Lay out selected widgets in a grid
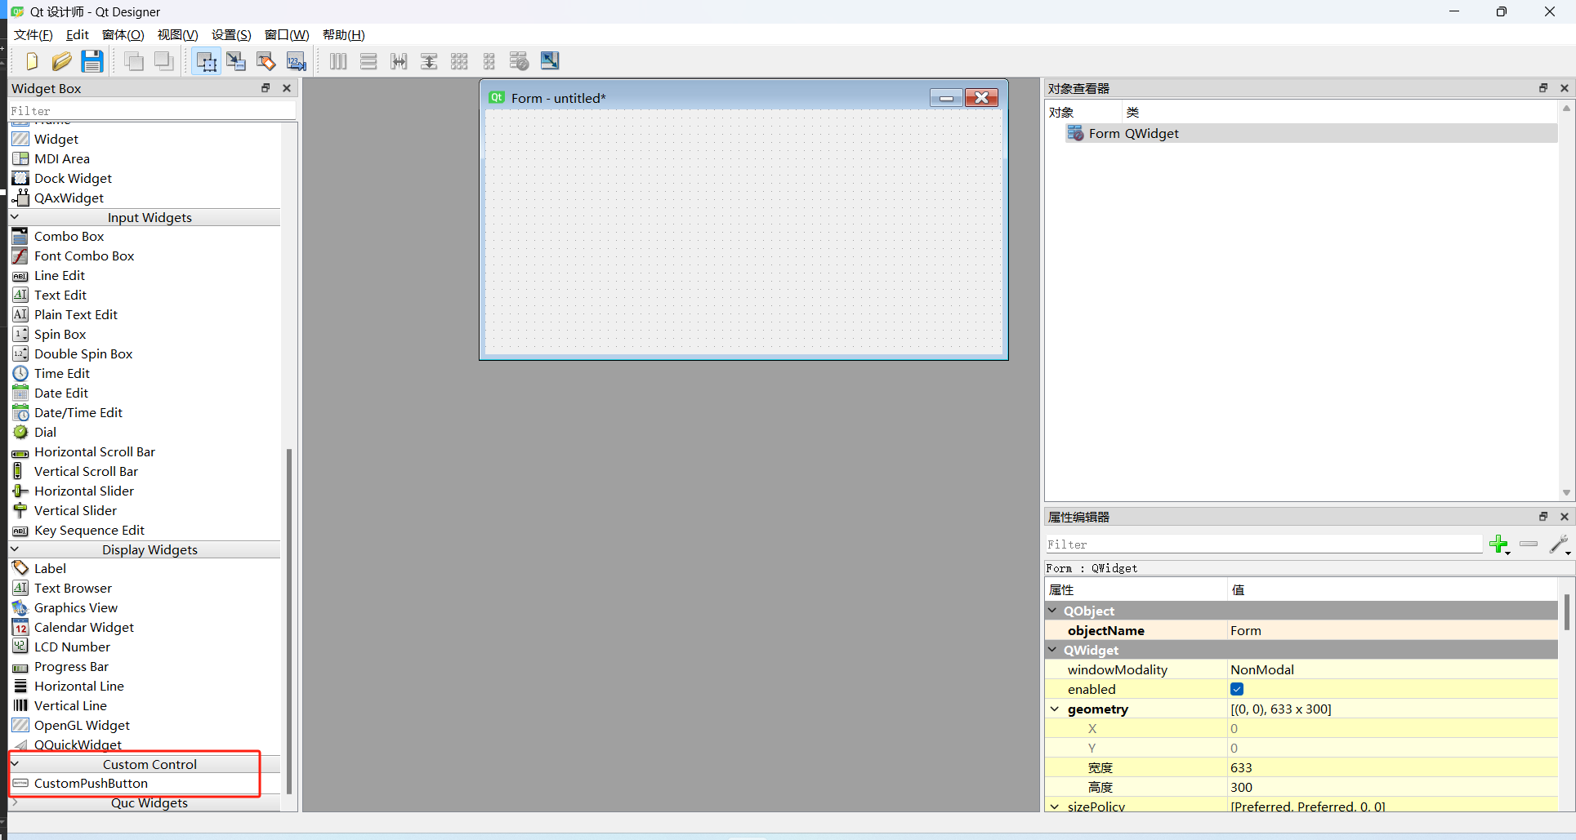 click(x=459, y=61)
